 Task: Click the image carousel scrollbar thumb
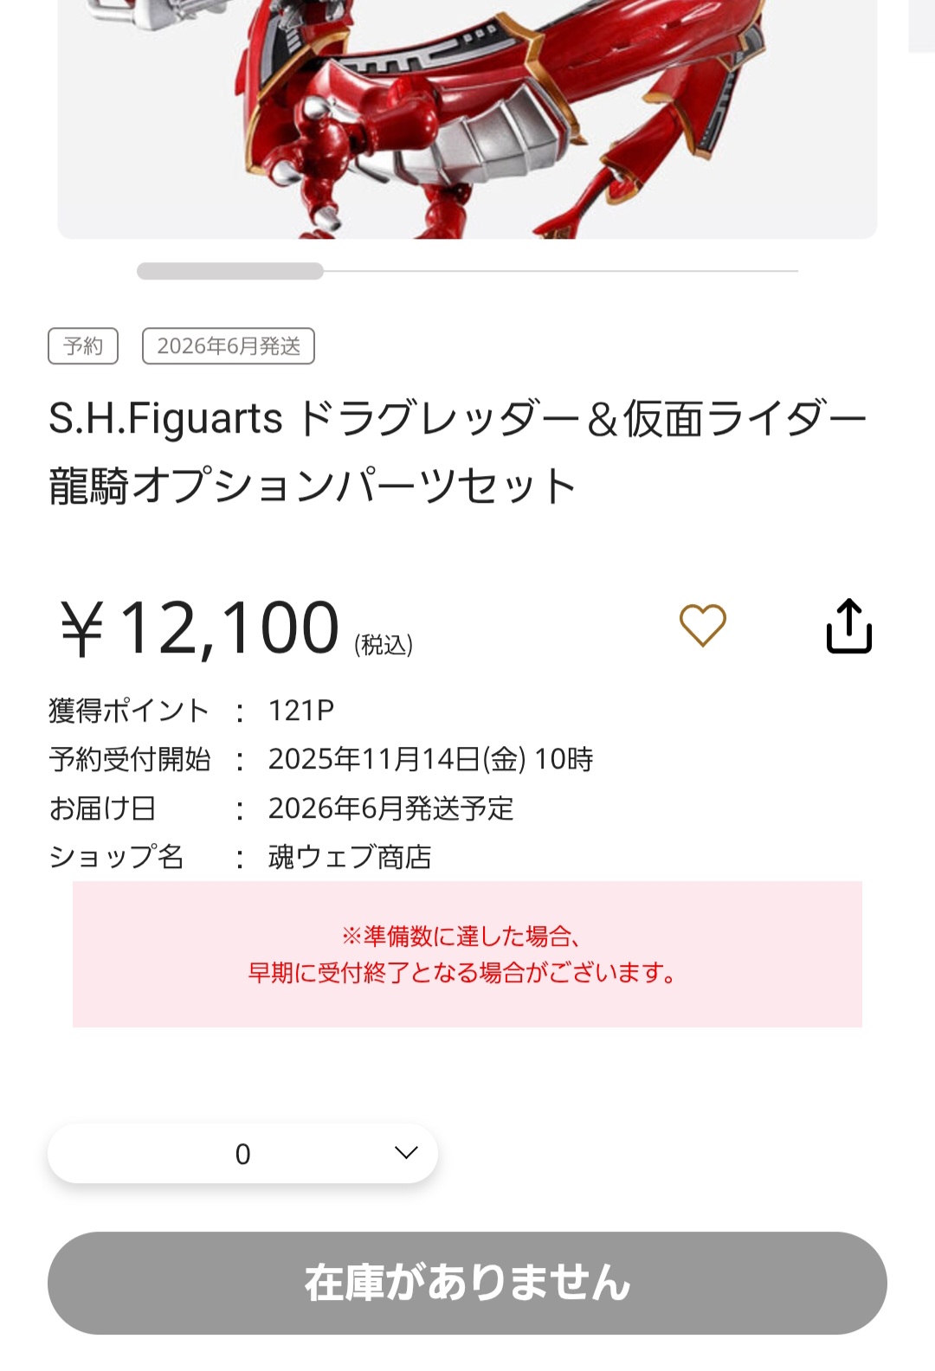pyautogui.click(x=229, y=271)
